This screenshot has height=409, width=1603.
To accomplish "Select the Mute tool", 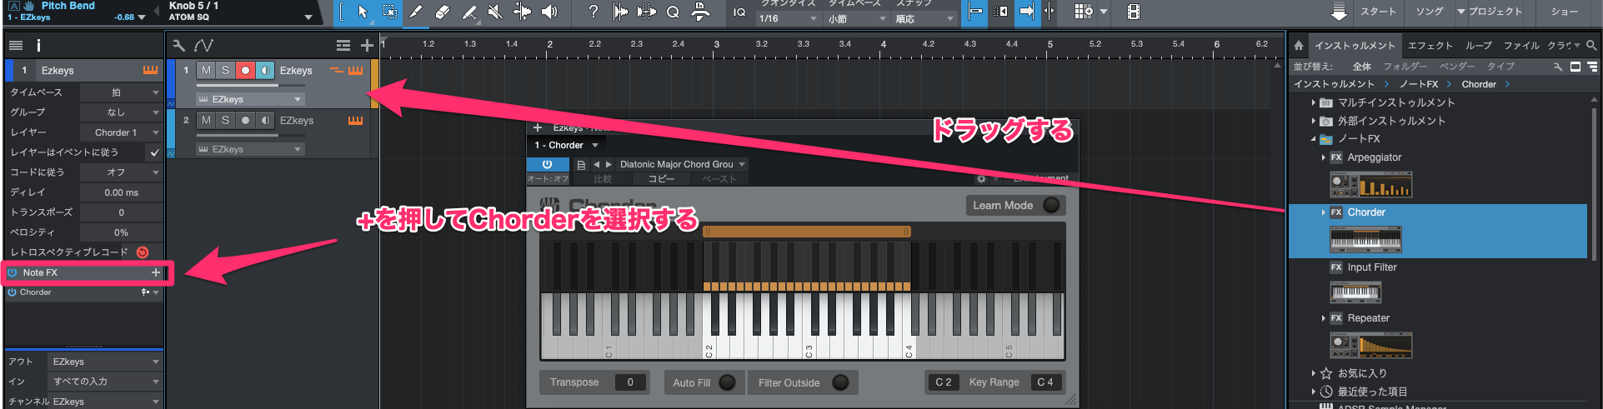I will click(x=495, y=12).
